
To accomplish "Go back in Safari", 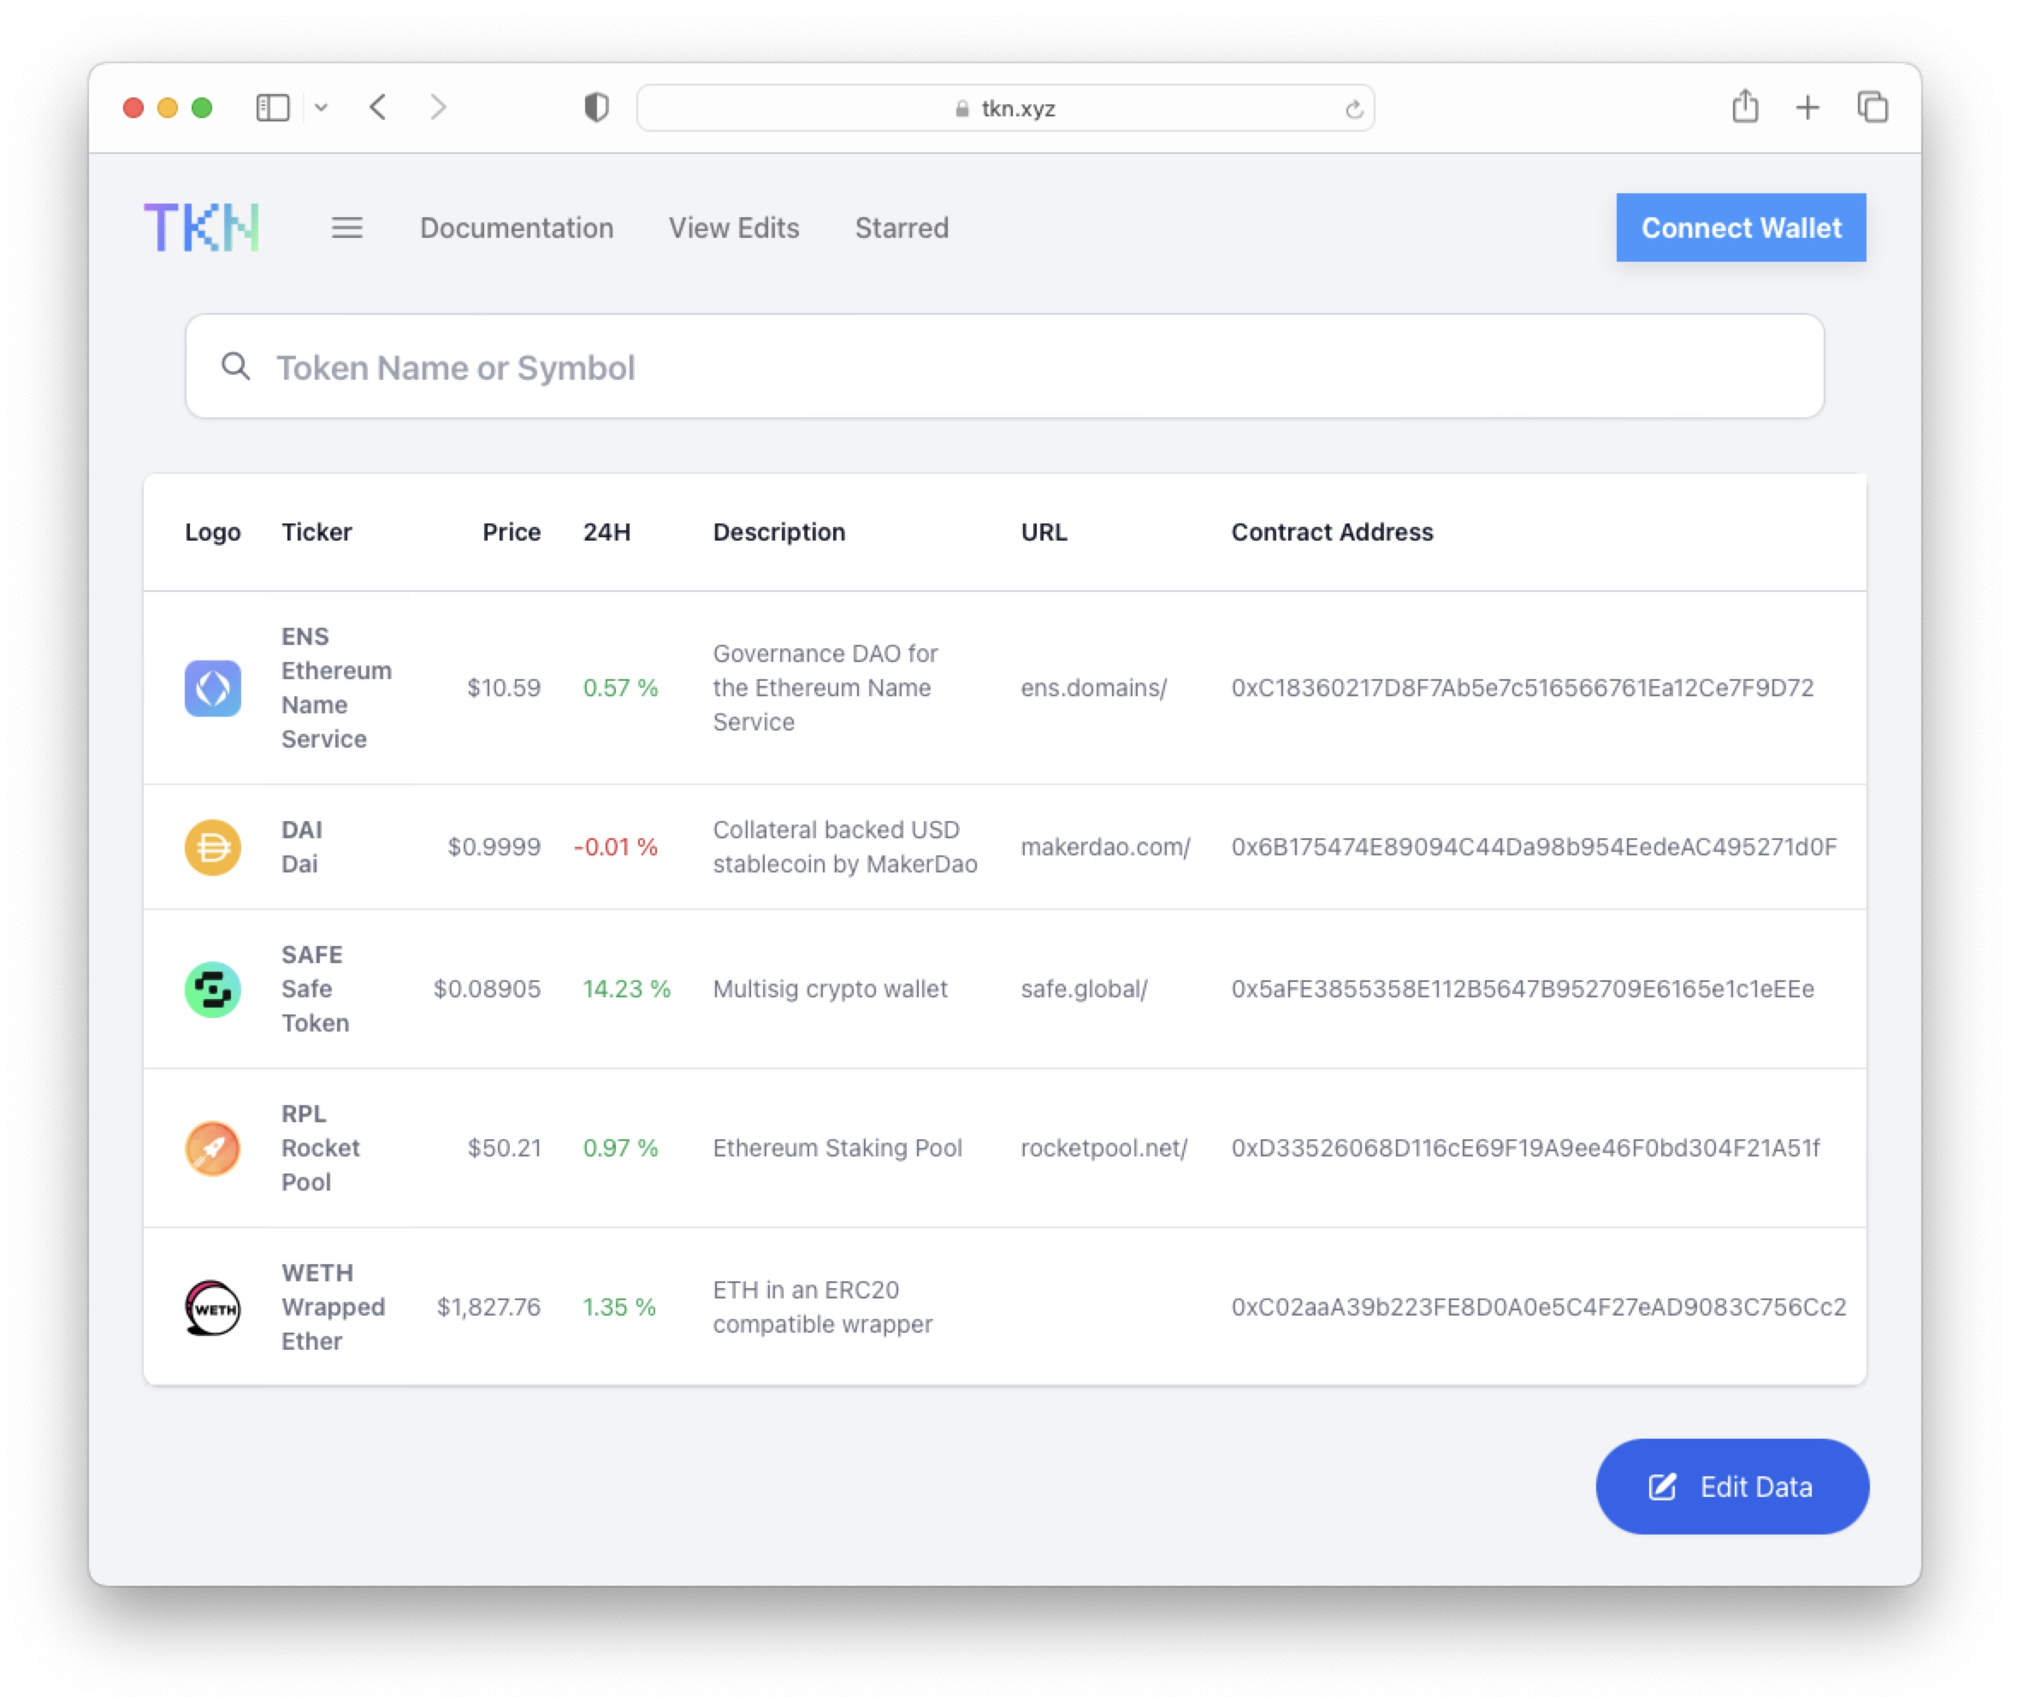I will [379, 107].
